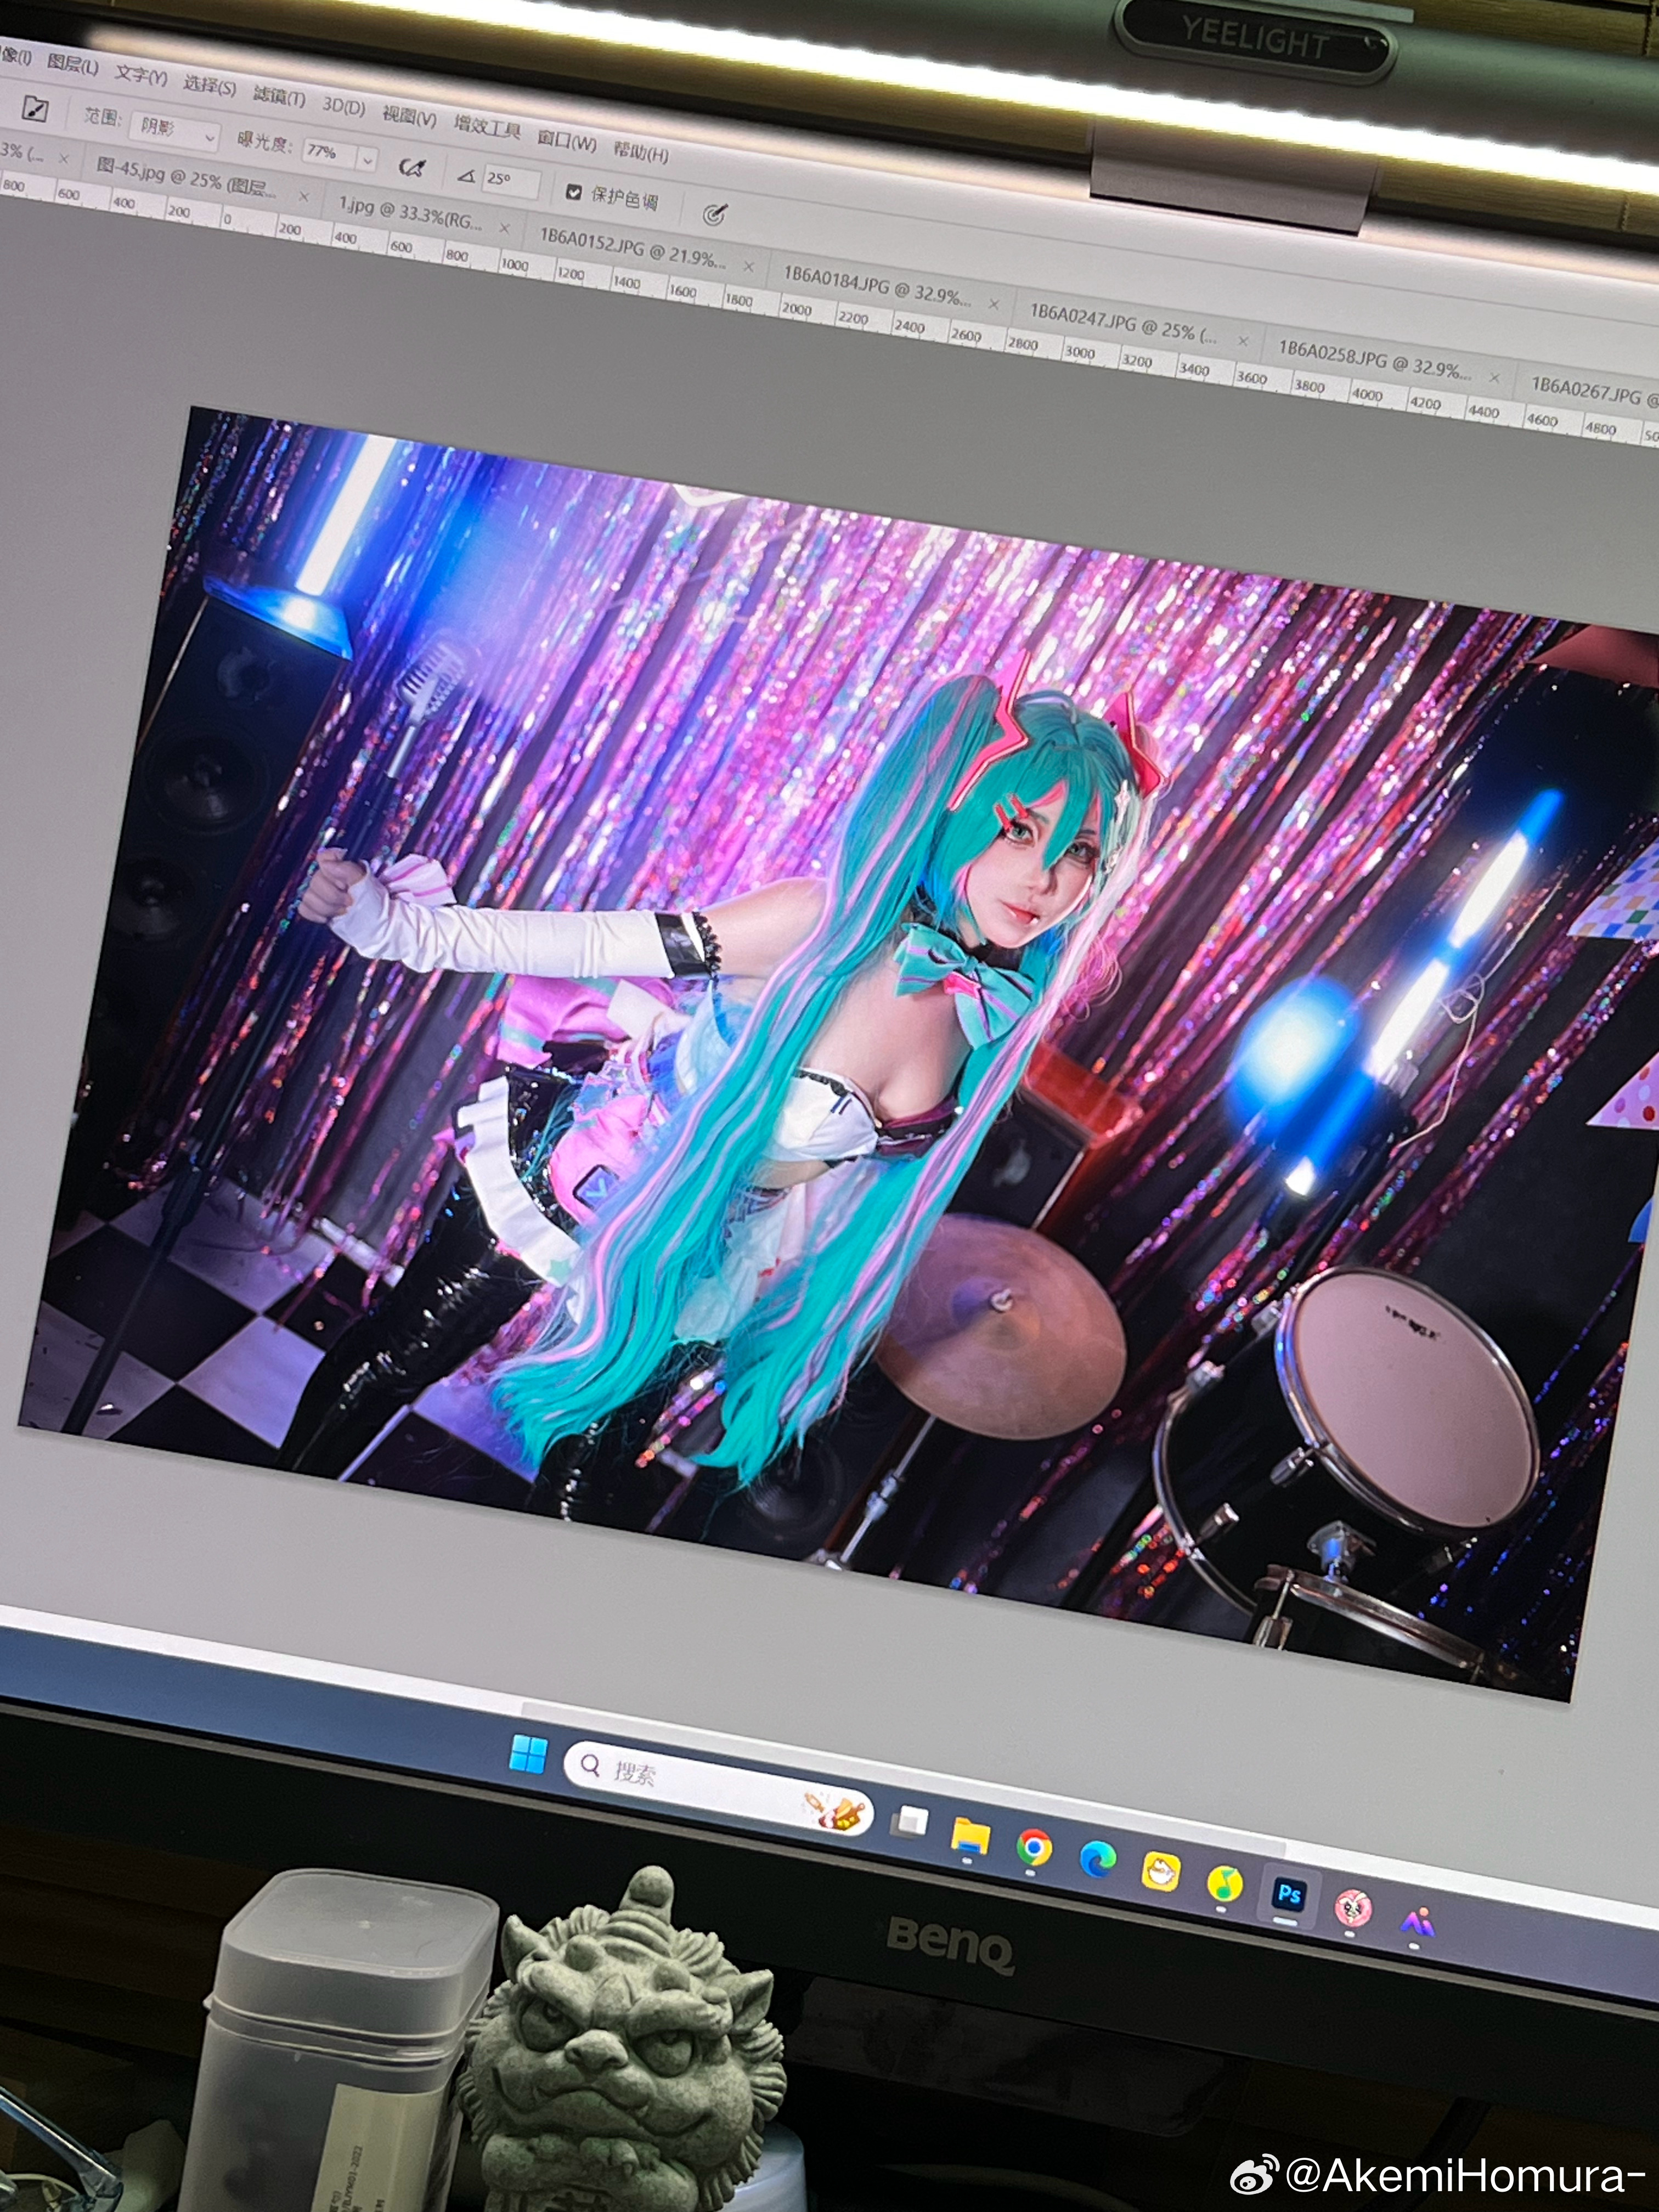Close the 1.jpg tab

[x=505, y=228]
